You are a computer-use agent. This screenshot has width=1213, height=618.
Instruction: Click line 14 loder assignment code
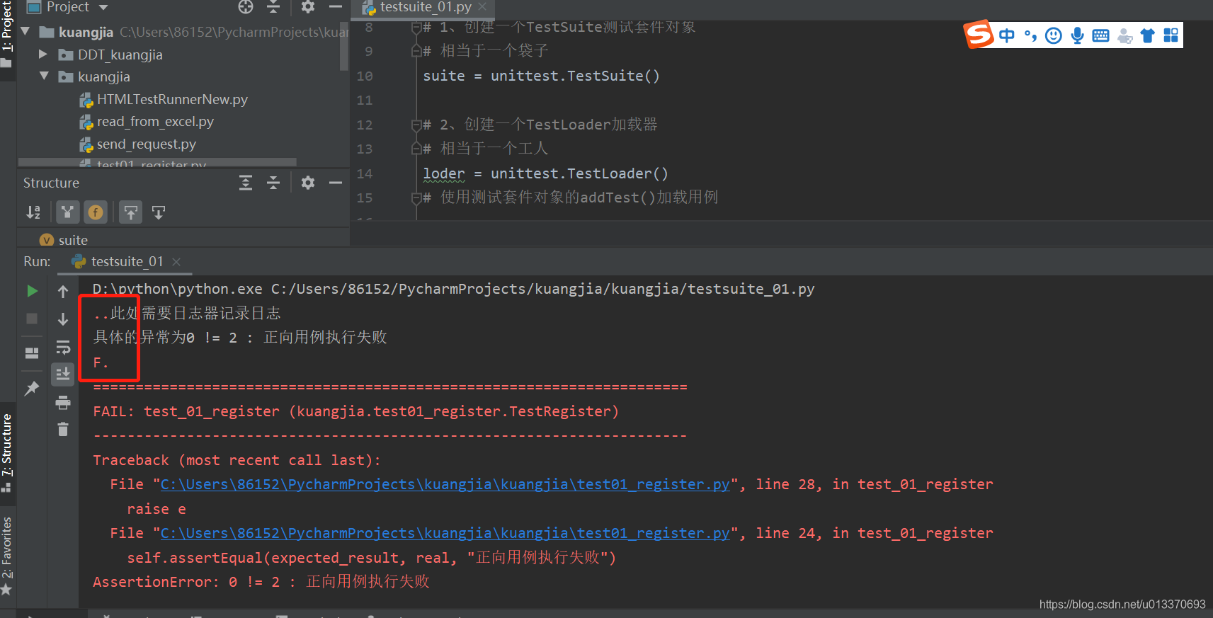545,173
